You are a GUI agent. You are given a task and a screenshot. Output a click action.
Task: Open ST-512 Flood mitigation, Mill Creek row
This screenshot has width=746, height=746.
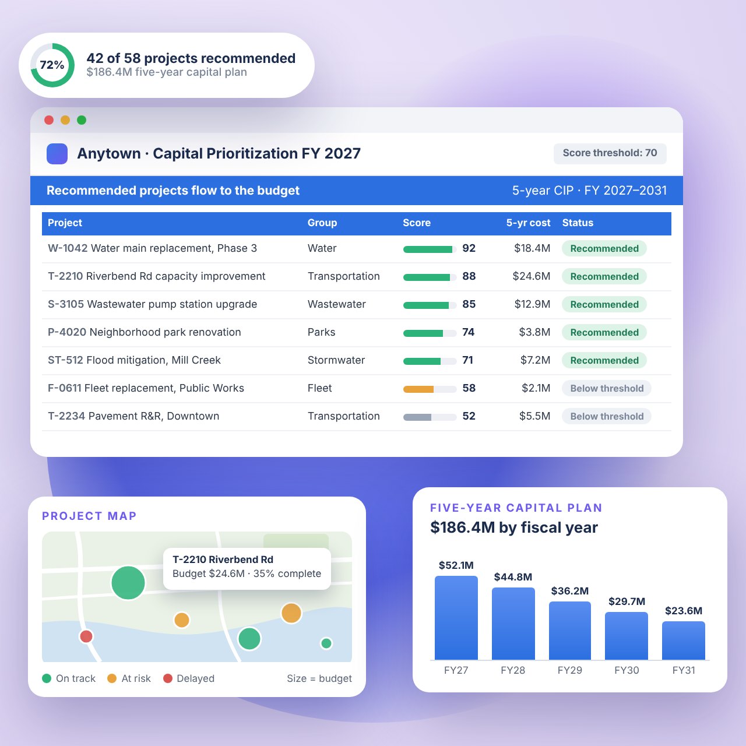tap(357, 361)
